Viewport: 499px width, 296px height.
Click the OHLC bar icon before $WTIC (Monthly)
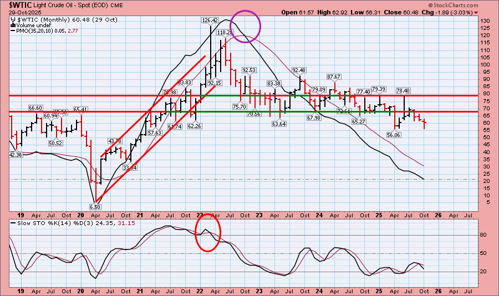(12, 19)
